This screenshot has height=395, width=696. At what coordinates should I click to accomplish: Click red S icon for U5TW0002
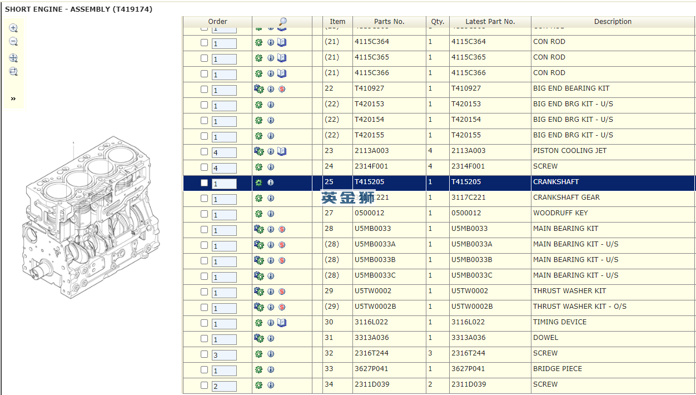coord(282,292)
